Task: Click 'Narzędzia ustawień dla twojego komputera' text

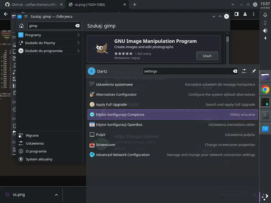Action: [x=220, y=84]
